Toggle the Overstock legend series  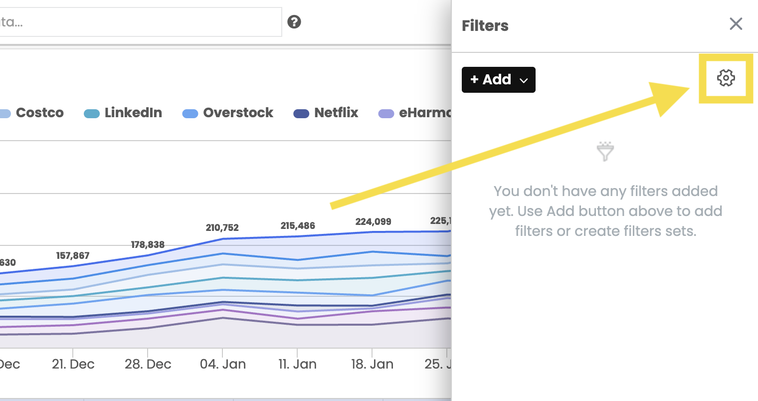coord(228,113)
